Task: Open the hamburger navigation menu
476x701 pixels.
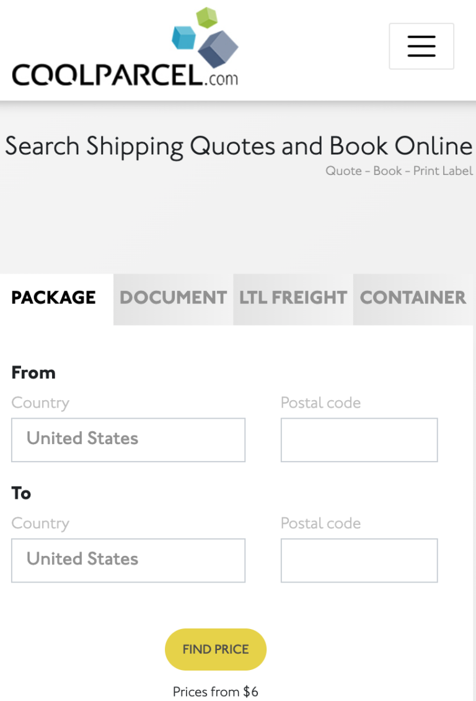Action: click(421, 46)
